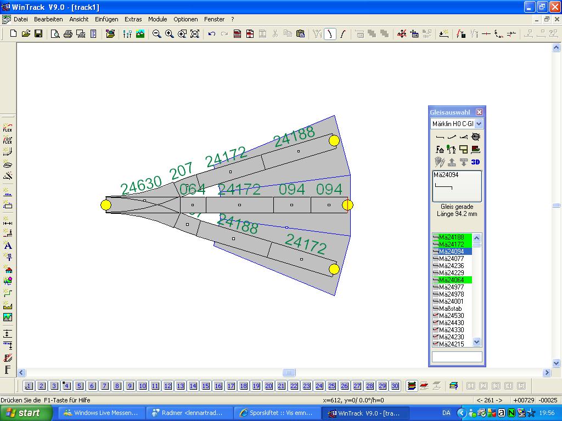This screenshot has width=562, height=421.
Task: Zoom out with the minus magnifier
Action: 156,34
